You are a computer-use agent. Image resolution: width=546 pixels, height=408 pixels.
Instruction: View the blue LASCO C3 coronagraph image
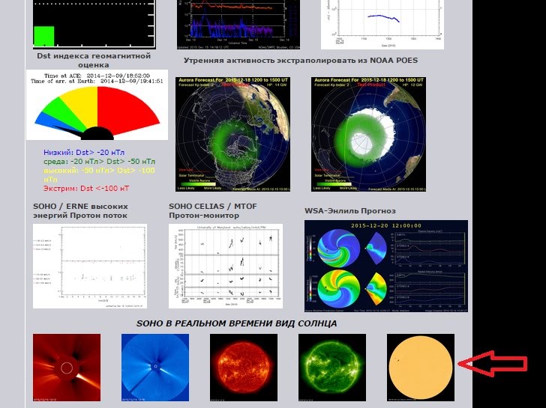[x=155, y=368]
